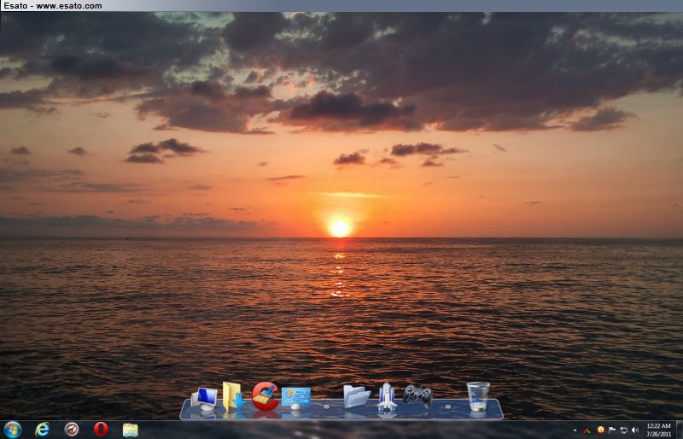683x439 pixels.
Task: Open the Computer icon in the dock
Action: 205,398
